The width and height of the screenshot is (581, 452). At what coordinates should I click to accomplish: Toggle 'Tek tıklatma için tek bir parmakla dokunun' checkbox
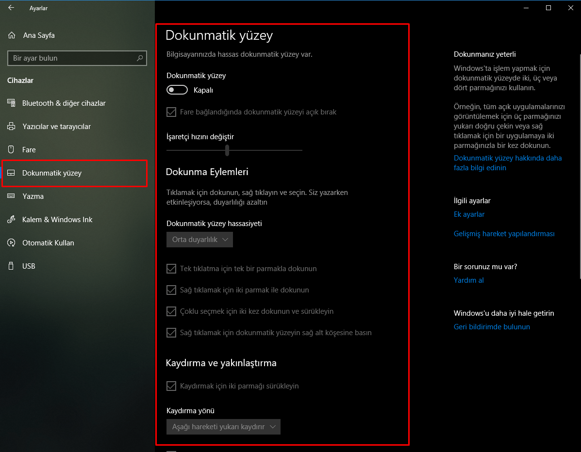(x=171, y=268)
